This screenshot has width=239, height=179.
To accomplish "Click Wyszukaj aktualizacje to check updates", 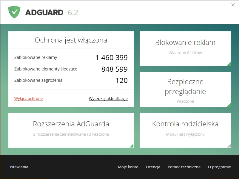I will 108,99.
